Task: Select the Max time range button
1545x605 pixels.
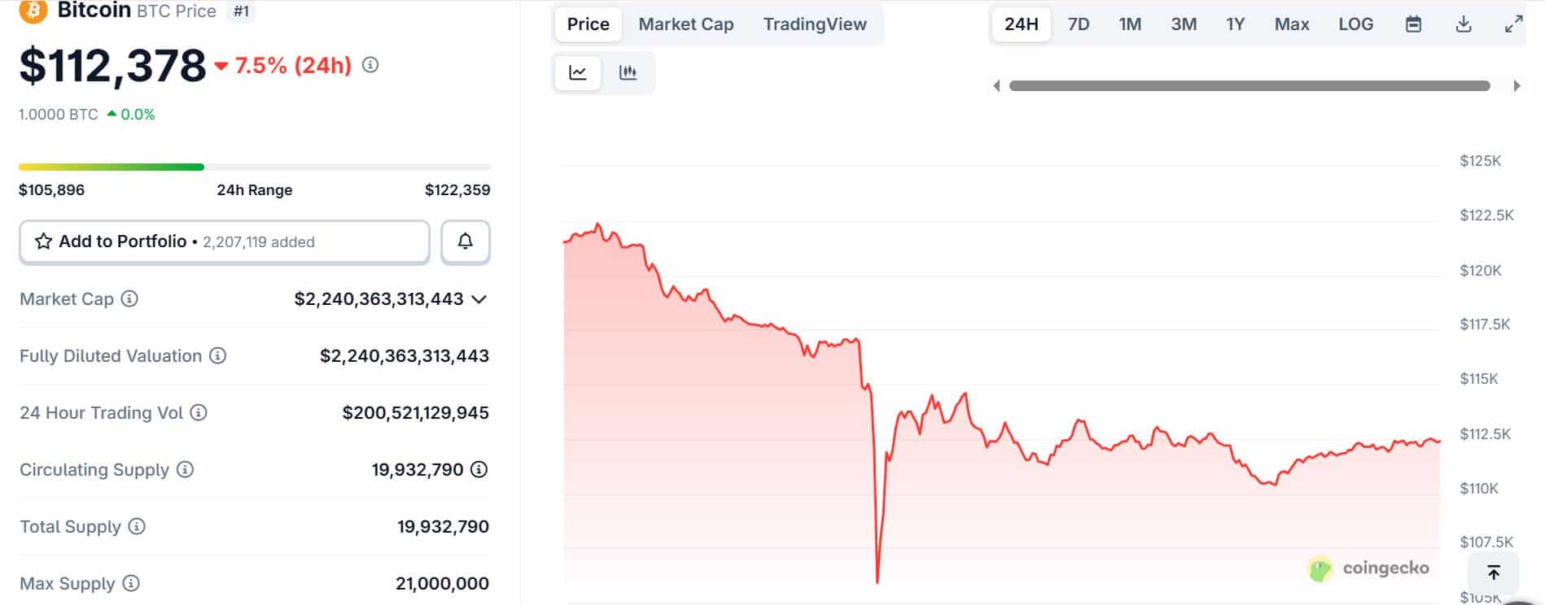Action: pos(1291,24)
